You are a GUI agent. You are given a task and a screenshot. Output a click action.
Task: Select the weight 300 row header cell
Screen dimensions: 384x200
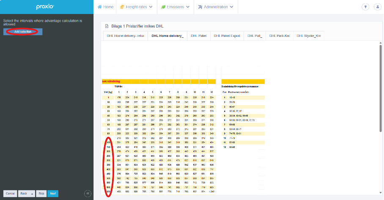[x=108, y=161]
